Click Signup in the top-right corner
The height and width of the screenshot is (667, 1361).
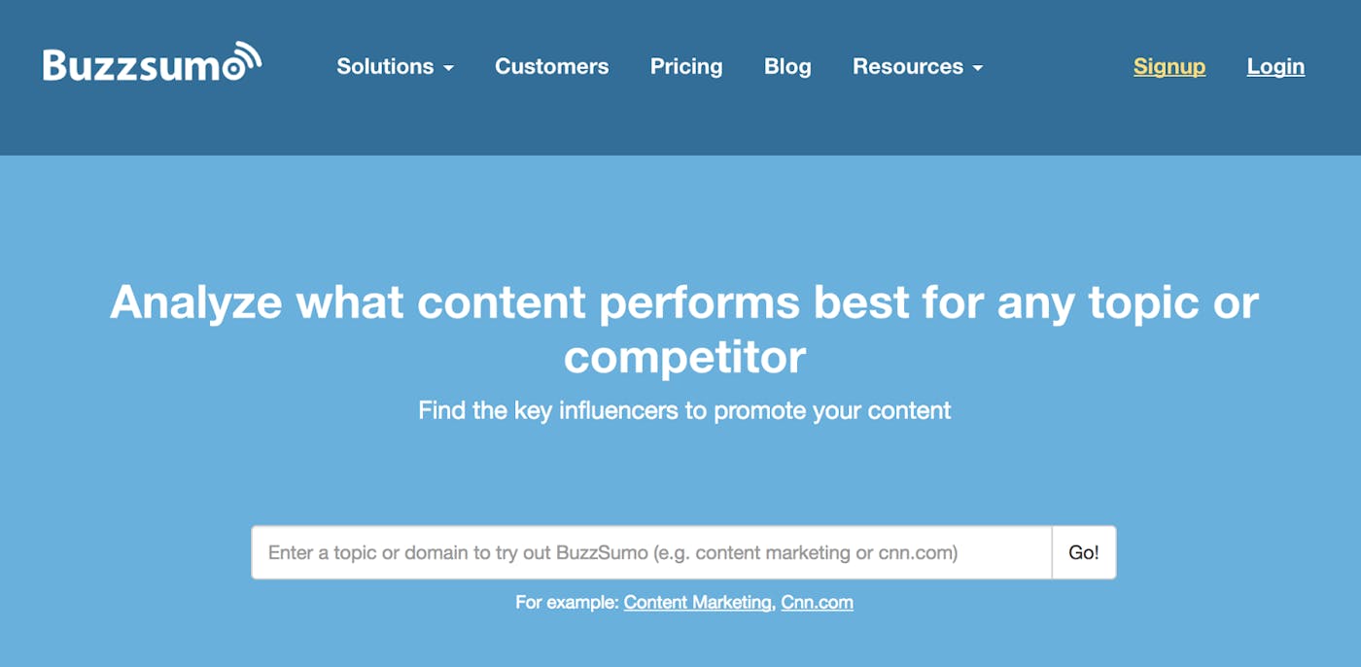pyautogui.click(x=1169, y=66)
